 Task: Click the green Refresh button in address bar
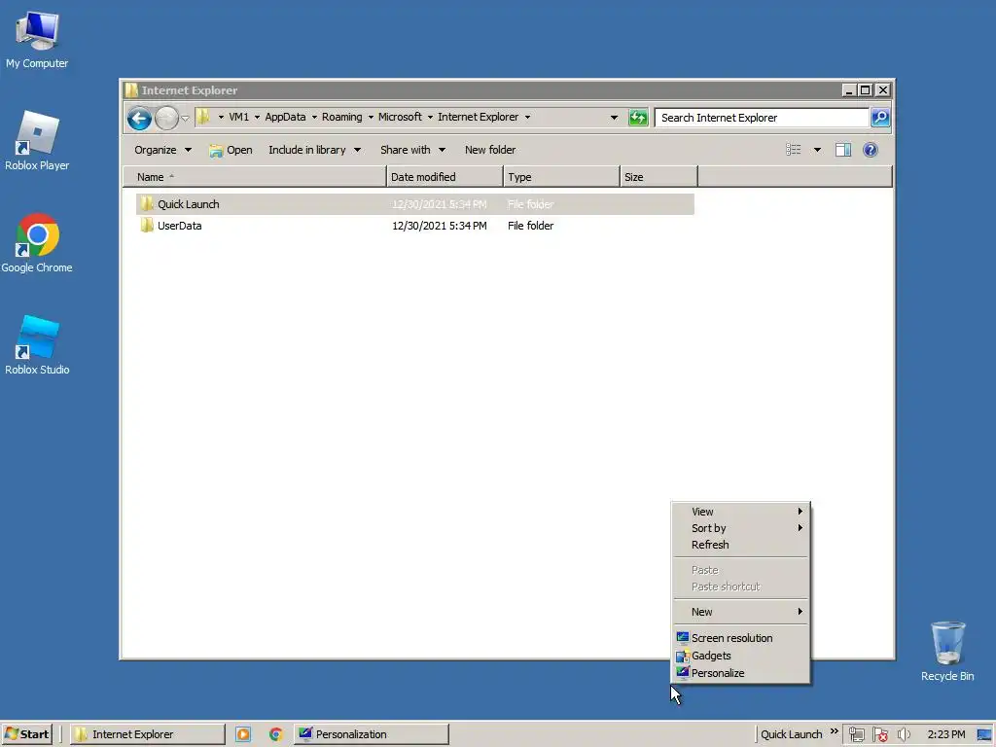coord(637,118)
